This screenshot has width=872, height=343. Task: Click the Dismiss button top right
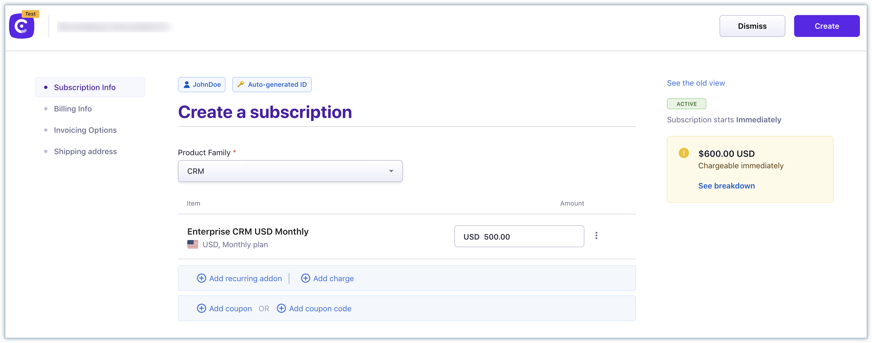point(752,25)
